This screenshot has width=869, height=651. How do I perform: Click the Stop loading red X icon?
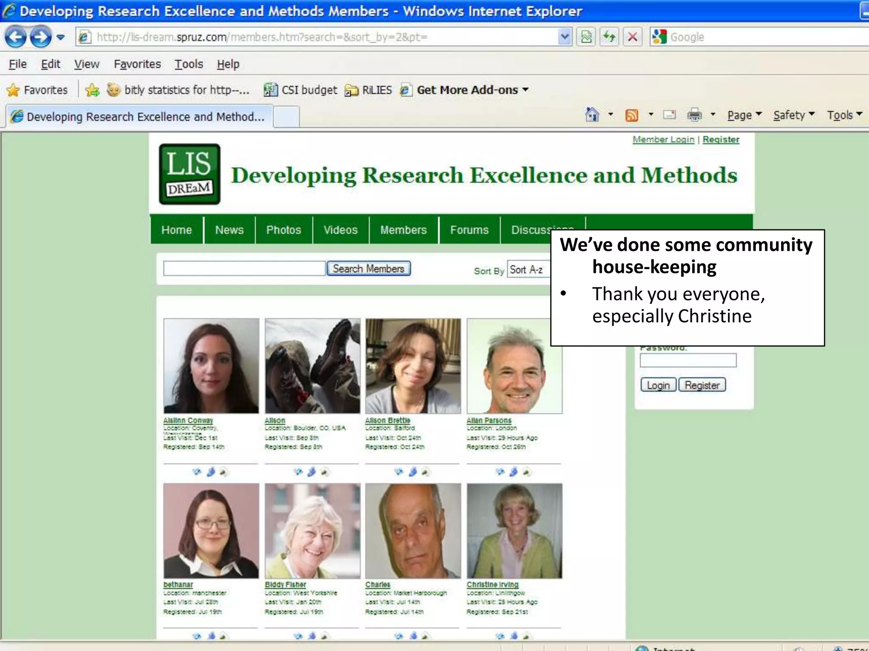pyautogui.click(x=632, y=37)
